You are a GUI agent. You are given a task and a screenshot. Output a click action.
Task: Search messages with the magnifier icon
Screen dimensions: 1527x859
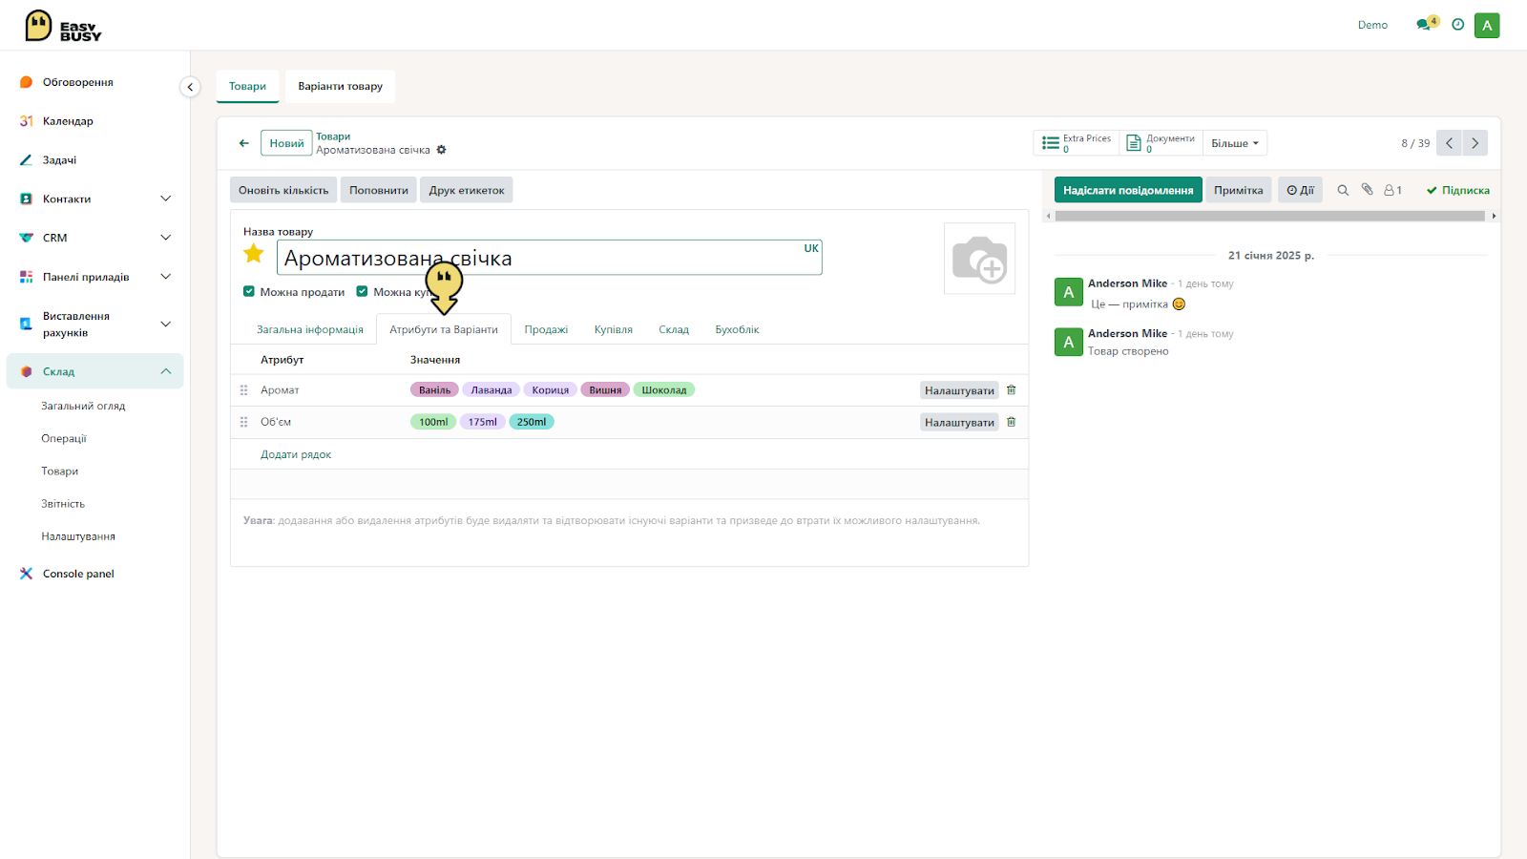point(1343,190)
